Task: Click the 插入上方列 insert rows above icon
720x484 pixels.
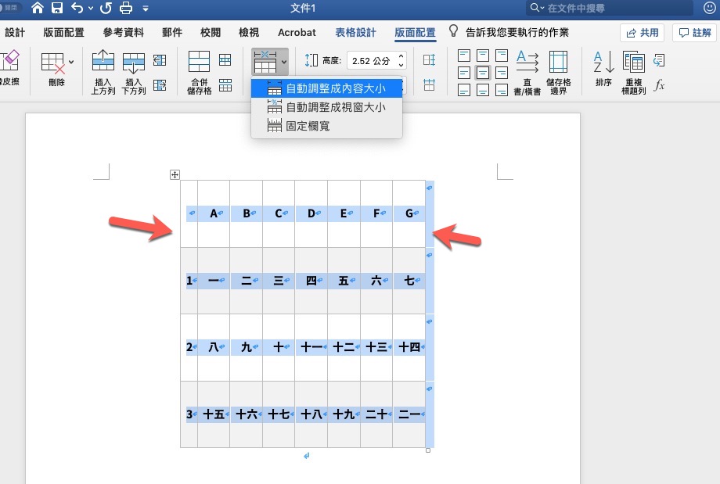Action: pyautogui.click(x=102, y=63)
